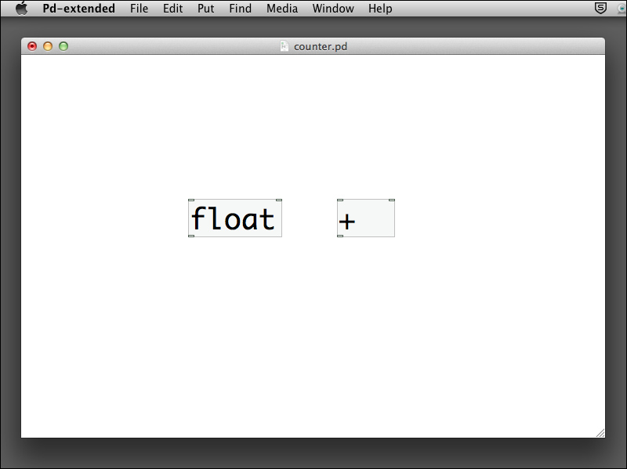Open the Help menu

tap(380, 9)
